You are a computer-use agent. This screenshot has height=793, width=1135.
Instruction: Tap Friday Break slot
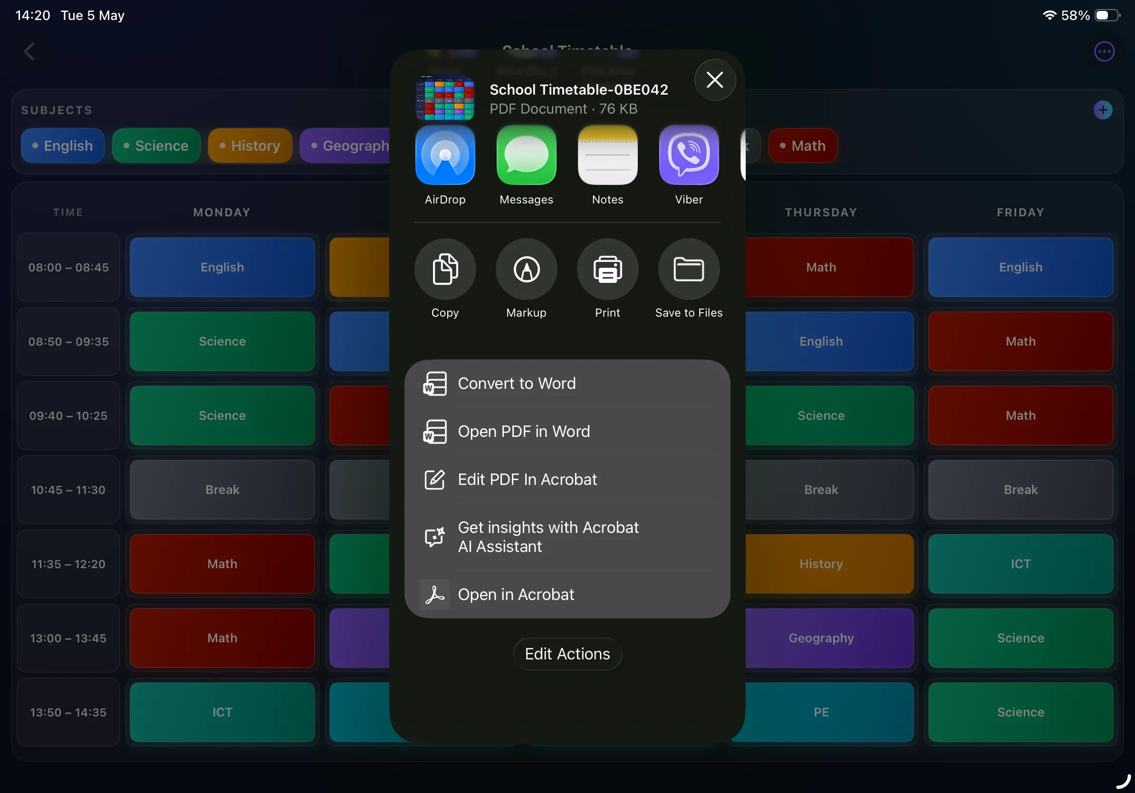[1021, 490]
